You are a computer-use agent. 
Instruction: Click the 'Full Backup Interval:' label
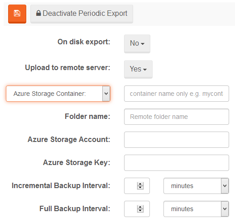coord(75,208)
